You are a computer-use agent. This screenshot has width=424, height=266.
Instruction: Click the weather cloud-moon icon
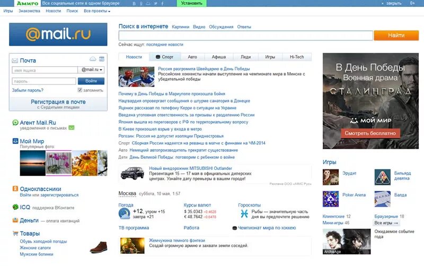(x=125, y=214)
